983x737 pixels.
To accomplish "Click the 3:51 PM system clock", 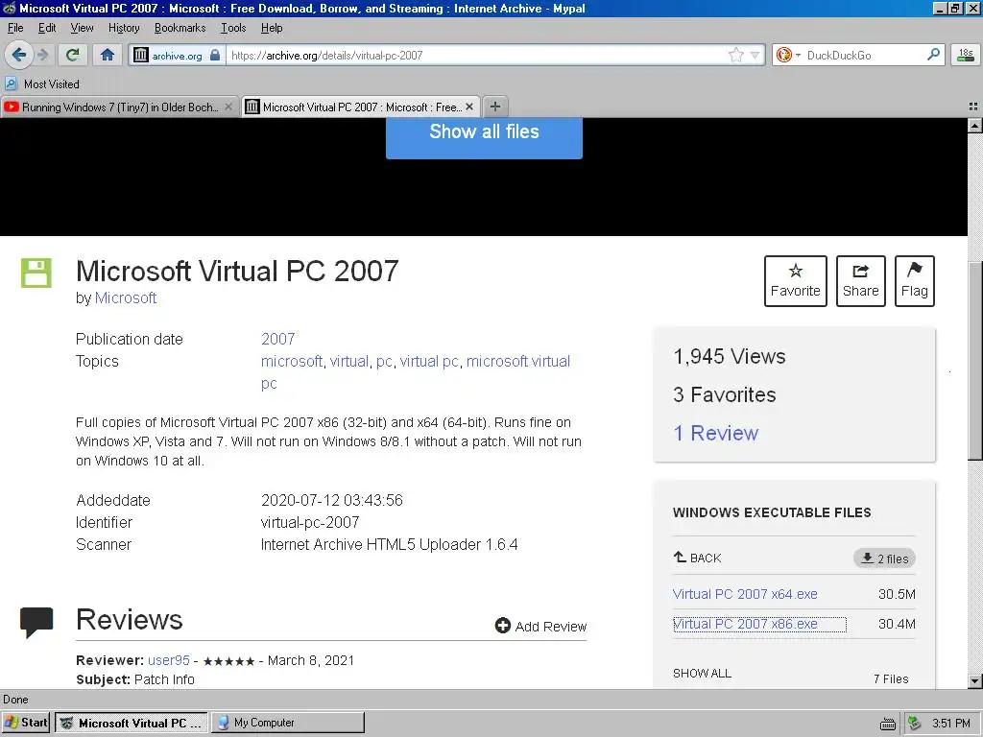I will (x=951, y=724).
